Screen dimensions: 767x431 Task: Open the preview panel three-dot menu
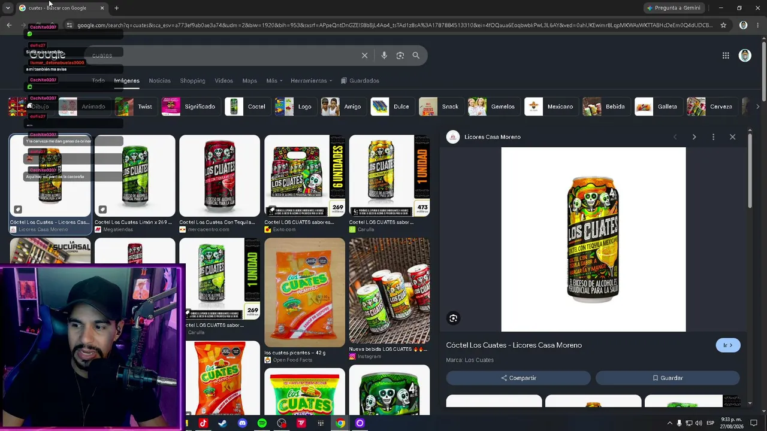713,137
